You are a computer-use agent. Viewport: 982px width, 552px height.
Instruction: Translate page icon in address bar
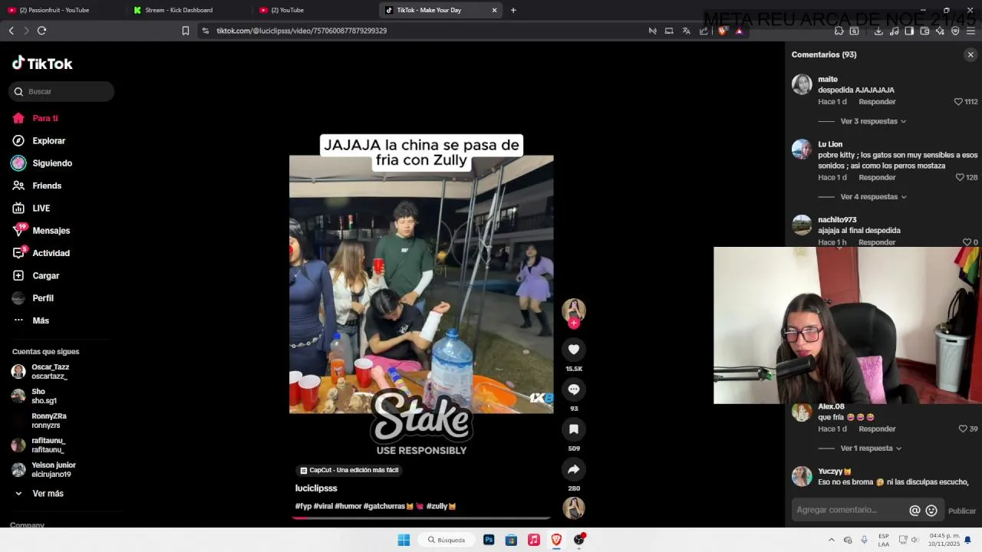[686, 31]
